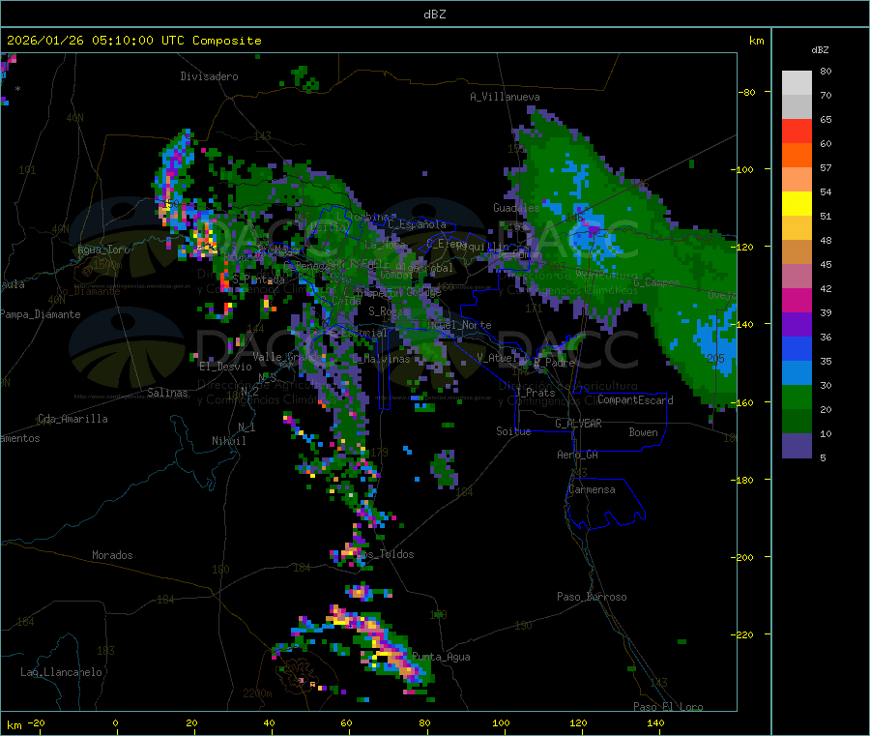Click the 'Soitue' map label
The width and height of the screenshot is (870, 736).
pyautogui.click(x=513, y=431)
